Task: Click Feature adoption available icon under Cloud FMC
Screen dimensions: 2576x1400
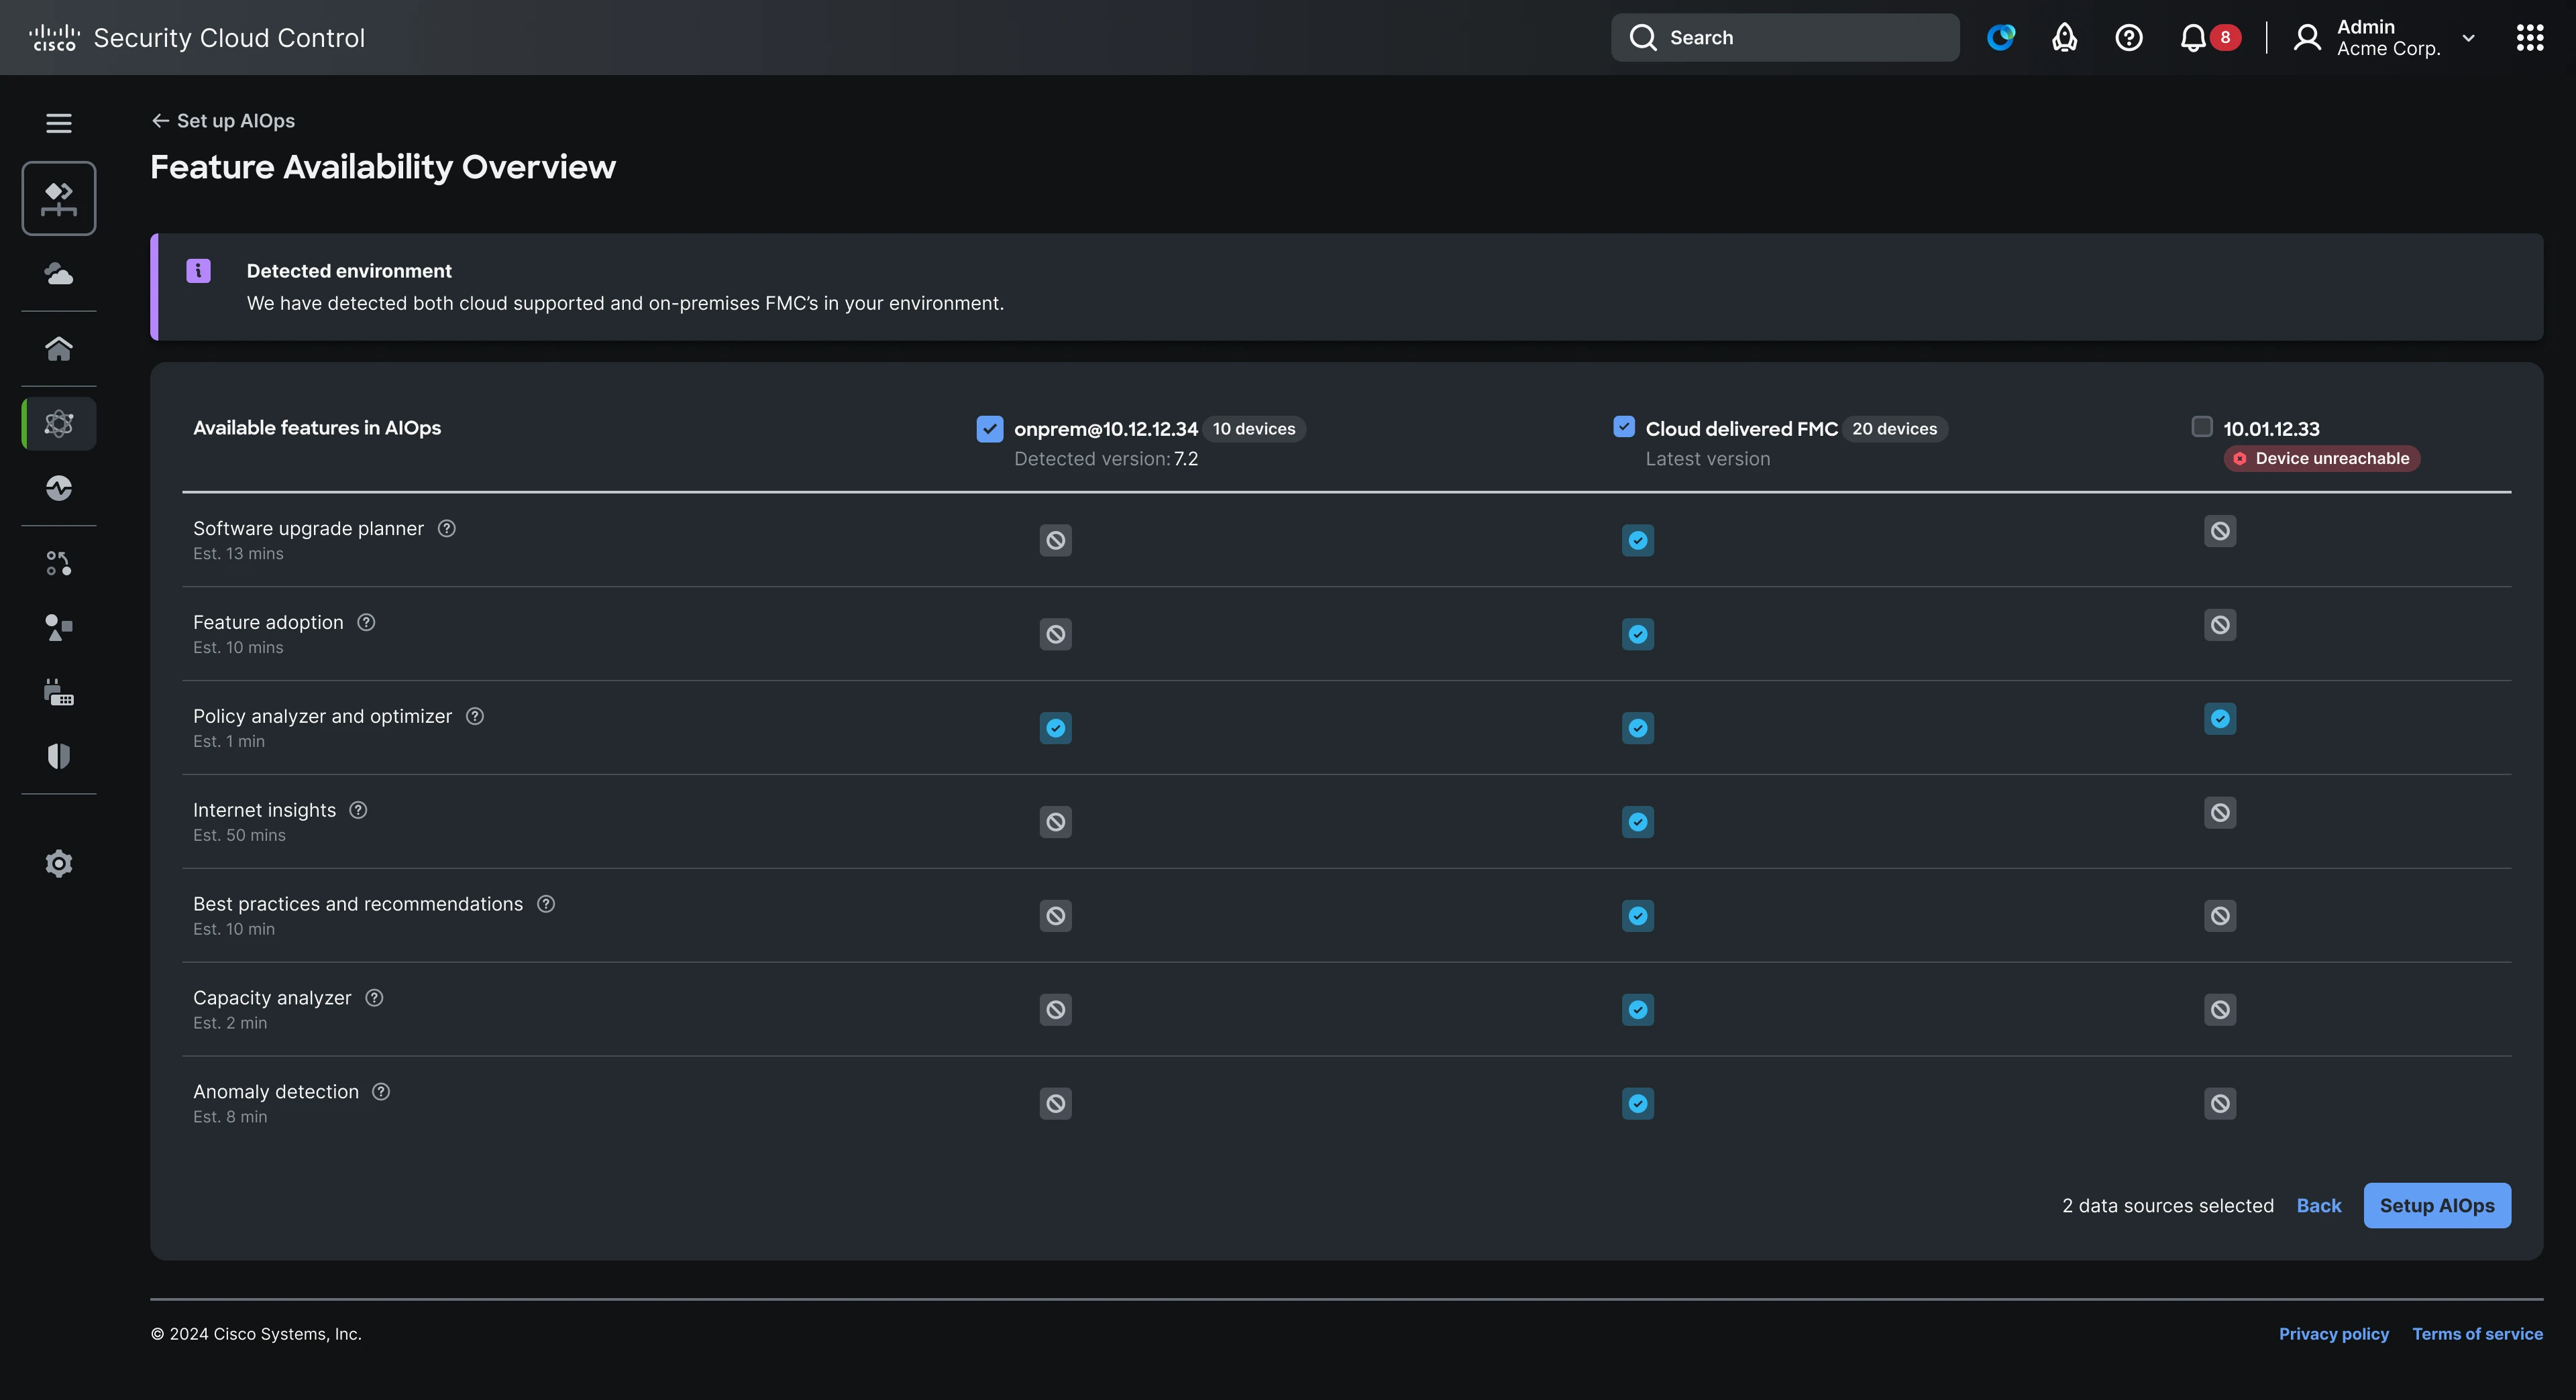Action: pyautogui.click(x=1637, y=634)
